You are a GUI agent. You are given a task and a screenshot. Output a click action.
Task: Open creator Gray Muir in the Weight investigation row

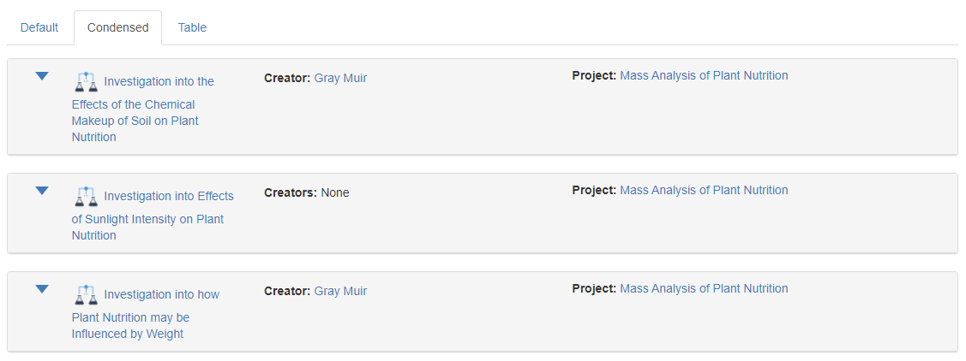340,291
